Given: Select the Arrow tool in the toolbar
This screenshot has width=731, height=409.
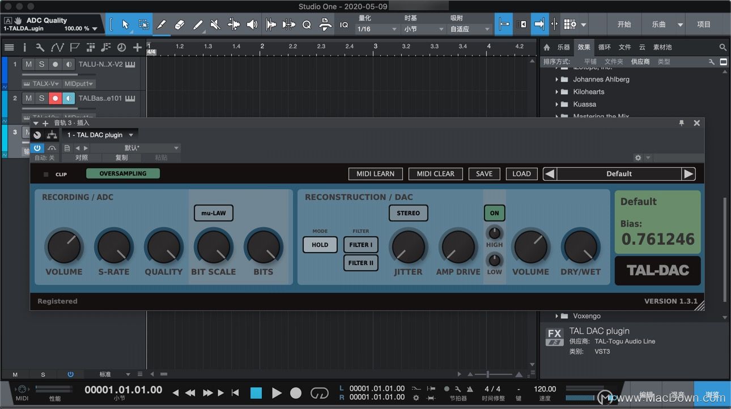Looking at the screenshot, I should click(126, 24).
